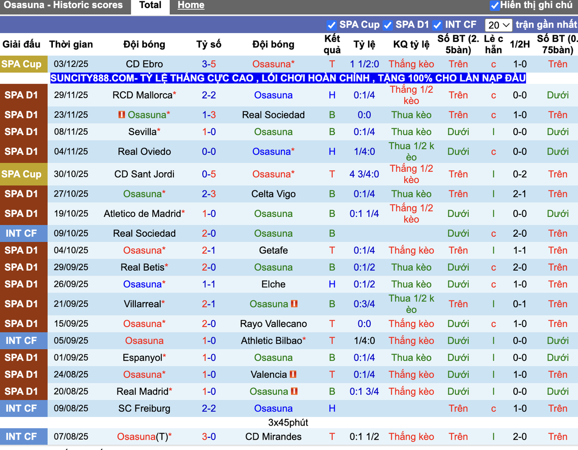The width and height of the screenshot is (578, 450).
Task: Uncheck the SPA Cup filter checkbox
Action: click(x=331, y=25)
